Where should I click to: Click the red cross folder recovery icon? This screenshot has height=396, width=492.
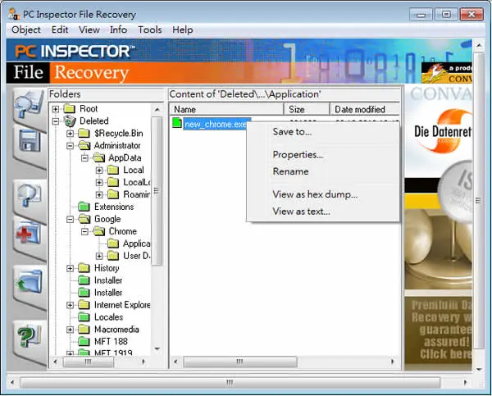click(x=28, y=233)
